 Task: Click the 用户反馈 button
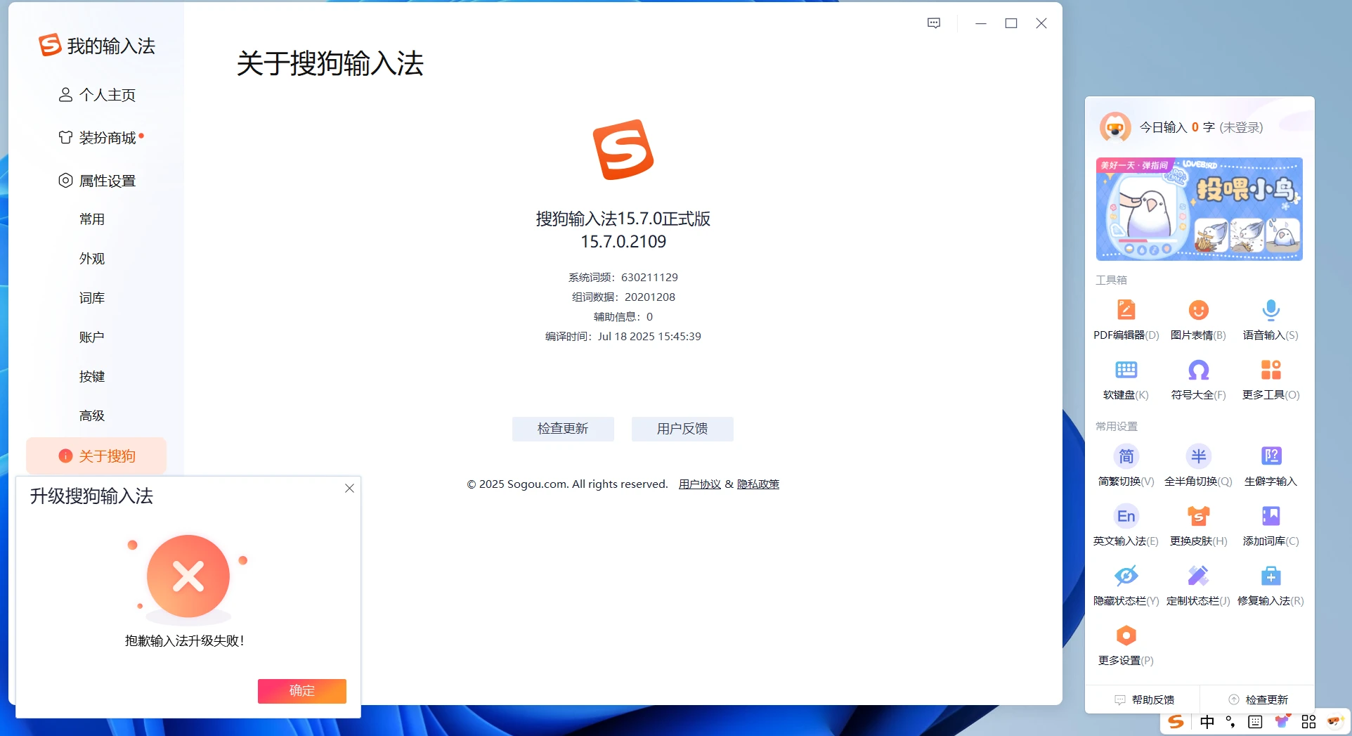682,429
